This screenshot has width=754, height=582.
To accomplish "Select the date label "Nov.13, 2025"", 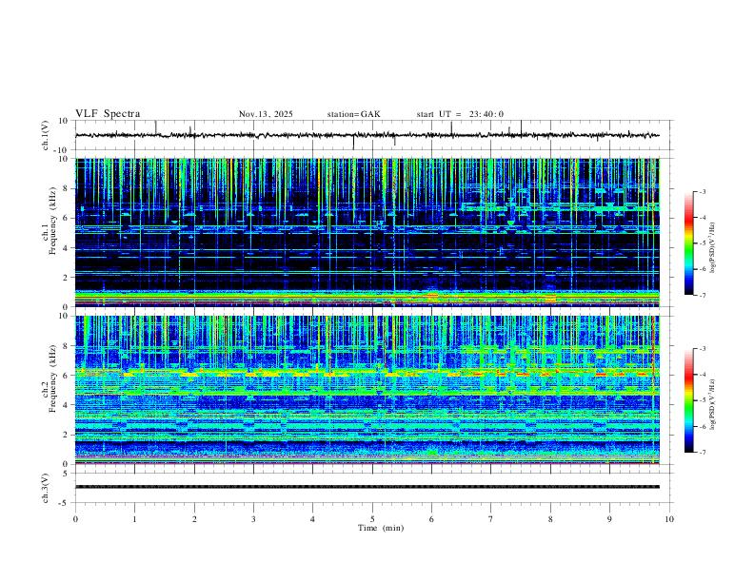I will tap(266, 114).
